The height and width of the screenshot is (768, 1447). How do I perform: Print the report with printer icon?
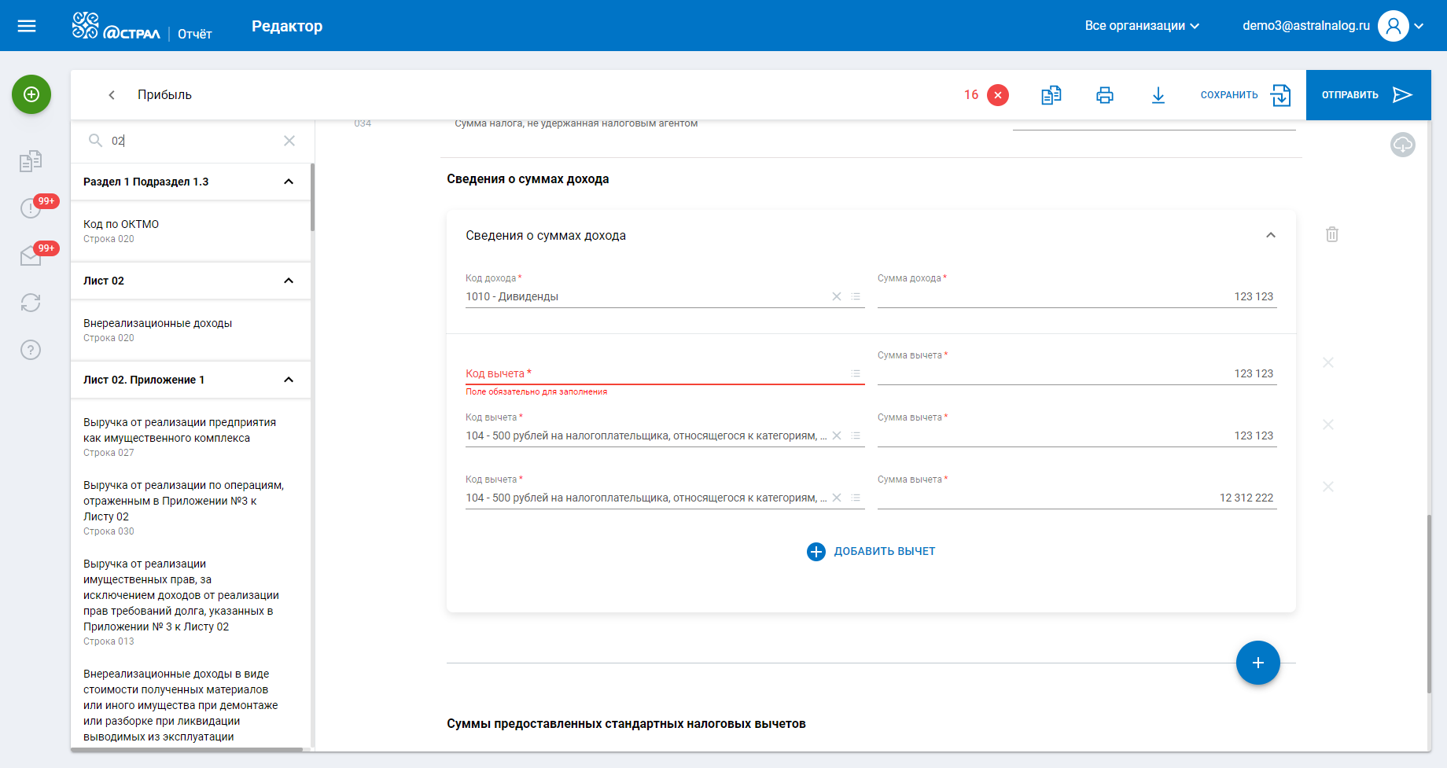1105,95
